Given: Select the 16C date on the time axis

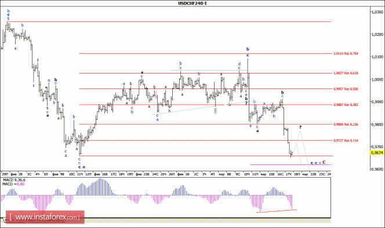Looking at the screenshot, I should [x=281, y=174].
